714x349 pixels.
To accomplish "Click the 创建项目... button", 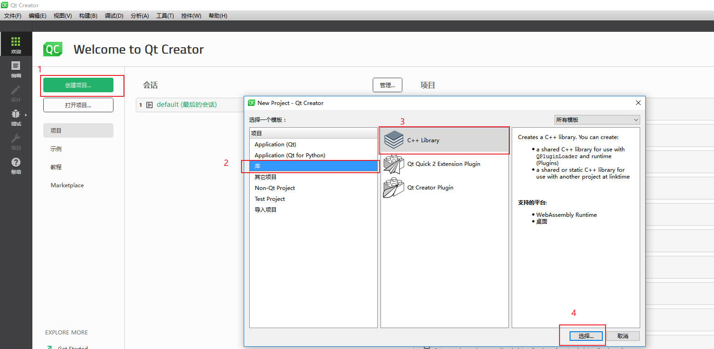I will tap(78, 85).
